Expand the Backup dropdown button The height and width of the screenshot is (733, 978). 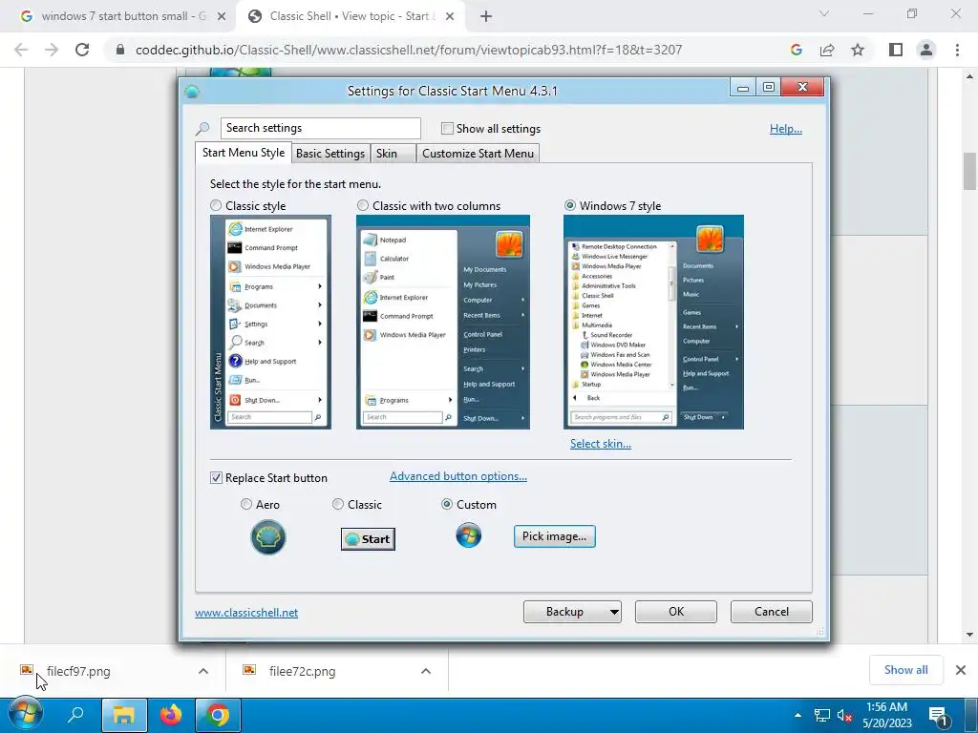(x=614, y=612)
